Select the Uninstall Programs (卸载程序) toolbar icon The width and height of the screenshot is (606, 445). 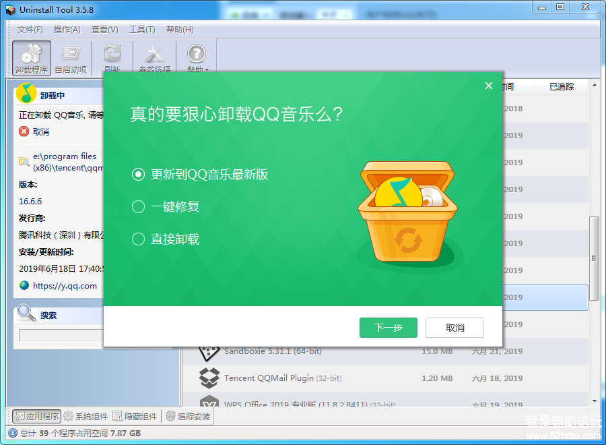(x=32, y=58)
